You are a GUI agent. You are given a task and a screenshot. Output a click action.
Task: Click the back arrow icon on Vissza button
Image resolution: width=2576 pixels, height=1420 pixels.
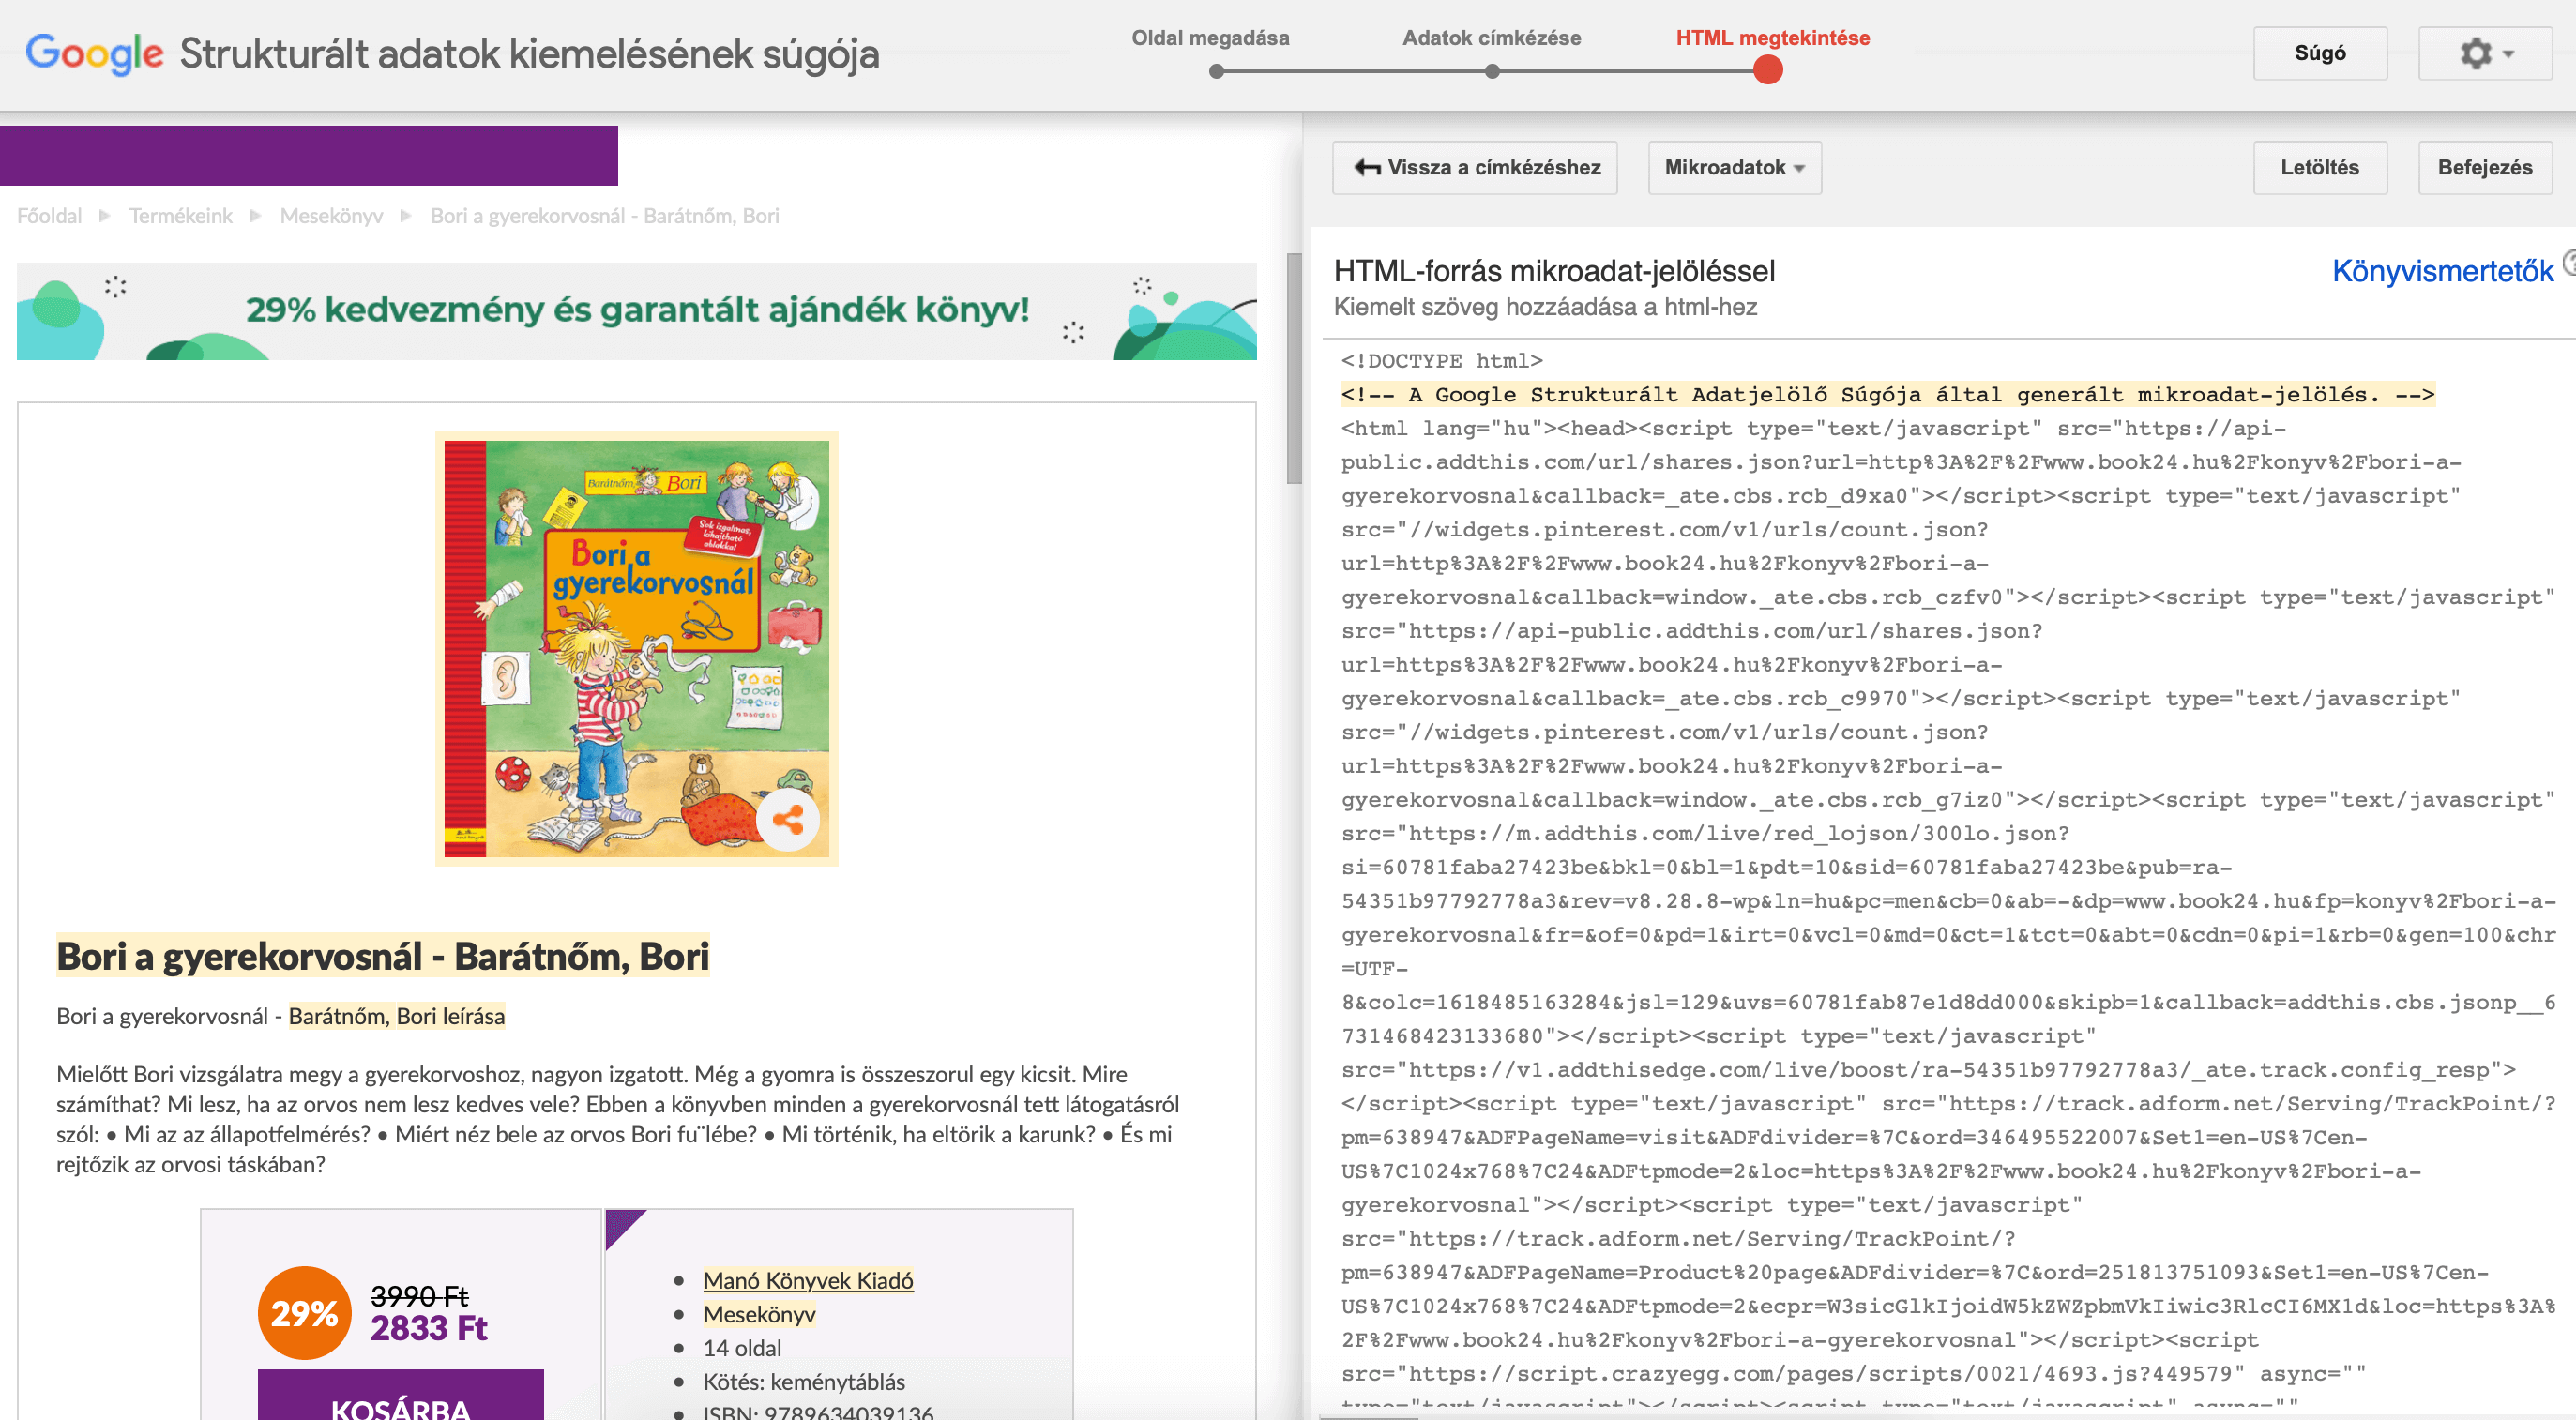(x=1367, y=167)
